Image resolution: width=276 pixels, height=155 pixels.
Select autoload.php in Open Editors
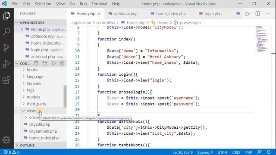pyautogui.click(x=43, y=57)
